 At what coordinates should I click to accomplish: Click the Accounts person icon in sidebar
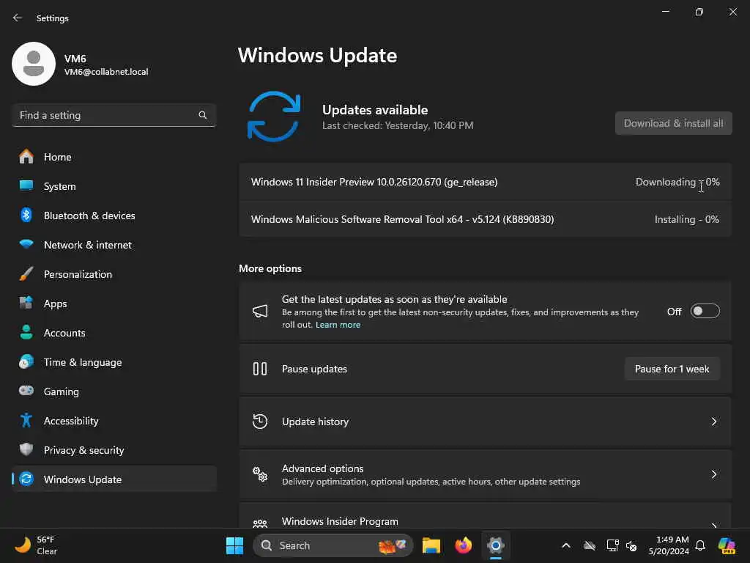point(26,332)
